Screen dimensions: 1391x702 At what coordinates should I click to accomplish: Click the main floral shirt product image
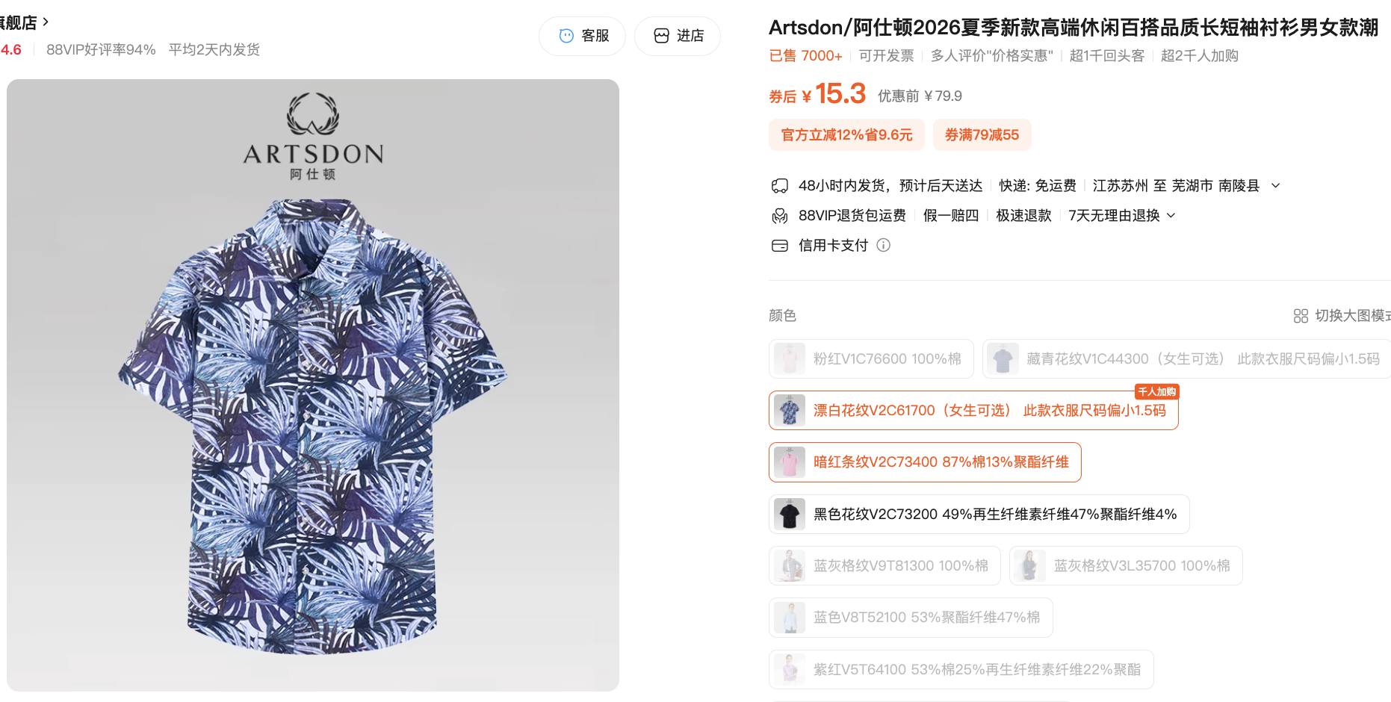pyautogui.click(x=313, y=385)
